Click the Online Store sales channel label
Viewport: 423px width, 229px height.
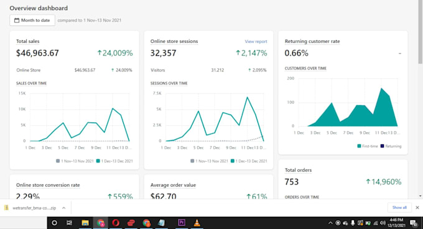coord(29,70)
